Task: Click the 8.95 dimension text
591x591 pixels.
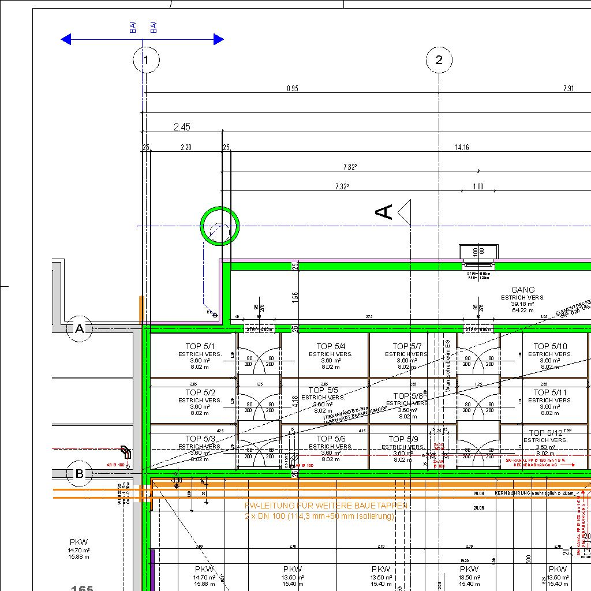Action: pos(293,88)
